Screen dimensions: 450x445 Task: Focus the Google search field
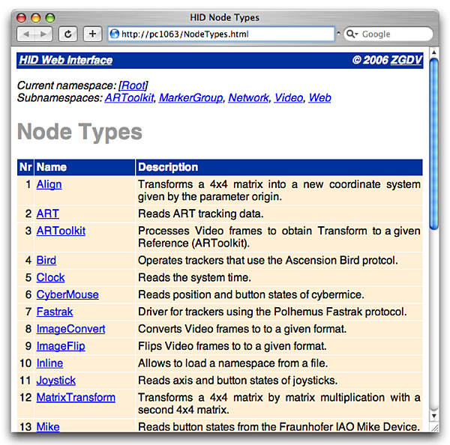(x=388, y=34)
